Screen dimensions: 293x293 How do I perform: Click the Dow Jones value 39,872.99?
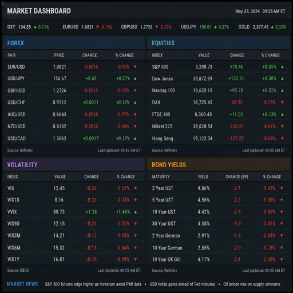[x=203, y=78]
